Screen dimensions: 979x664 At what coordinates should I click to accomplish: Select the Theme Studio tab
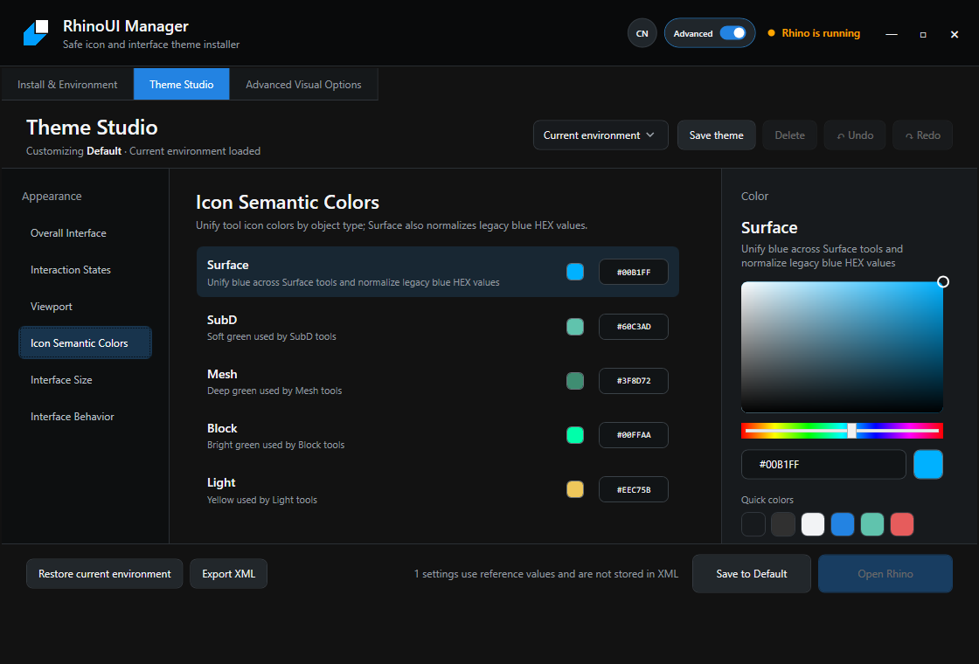coord(182,84)
